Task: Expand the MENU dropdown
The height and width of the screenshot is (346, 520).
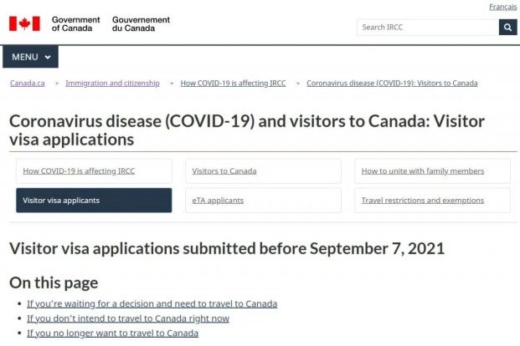Action: click(30, 57)
